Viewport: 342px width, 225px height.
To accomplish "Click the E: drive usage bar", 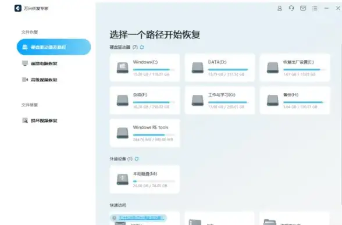I will coord(304,70).
